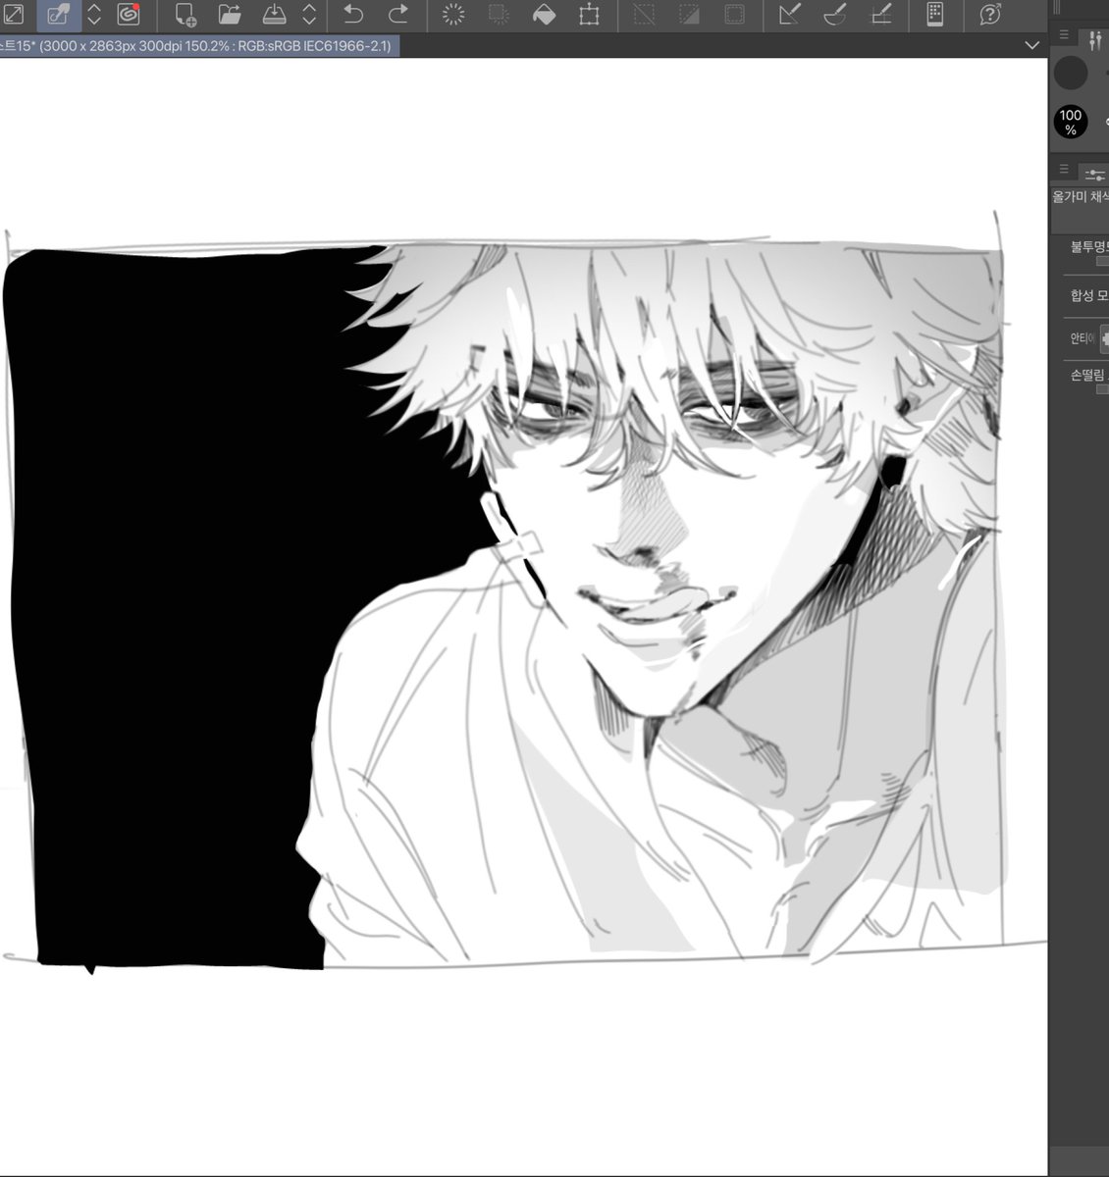The image size is (1109, 1177).
Task: Activate Scale/Rotate transform icon
Action: 589,15
